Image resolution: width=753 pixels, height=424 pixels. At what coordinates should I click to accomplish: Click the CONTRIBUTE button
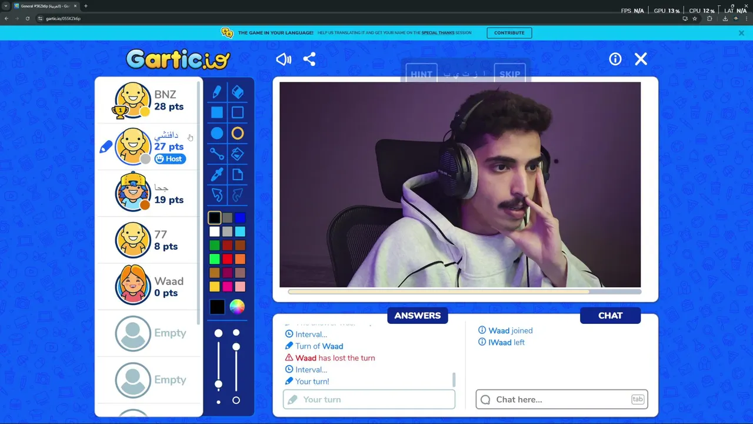point(509,33)
